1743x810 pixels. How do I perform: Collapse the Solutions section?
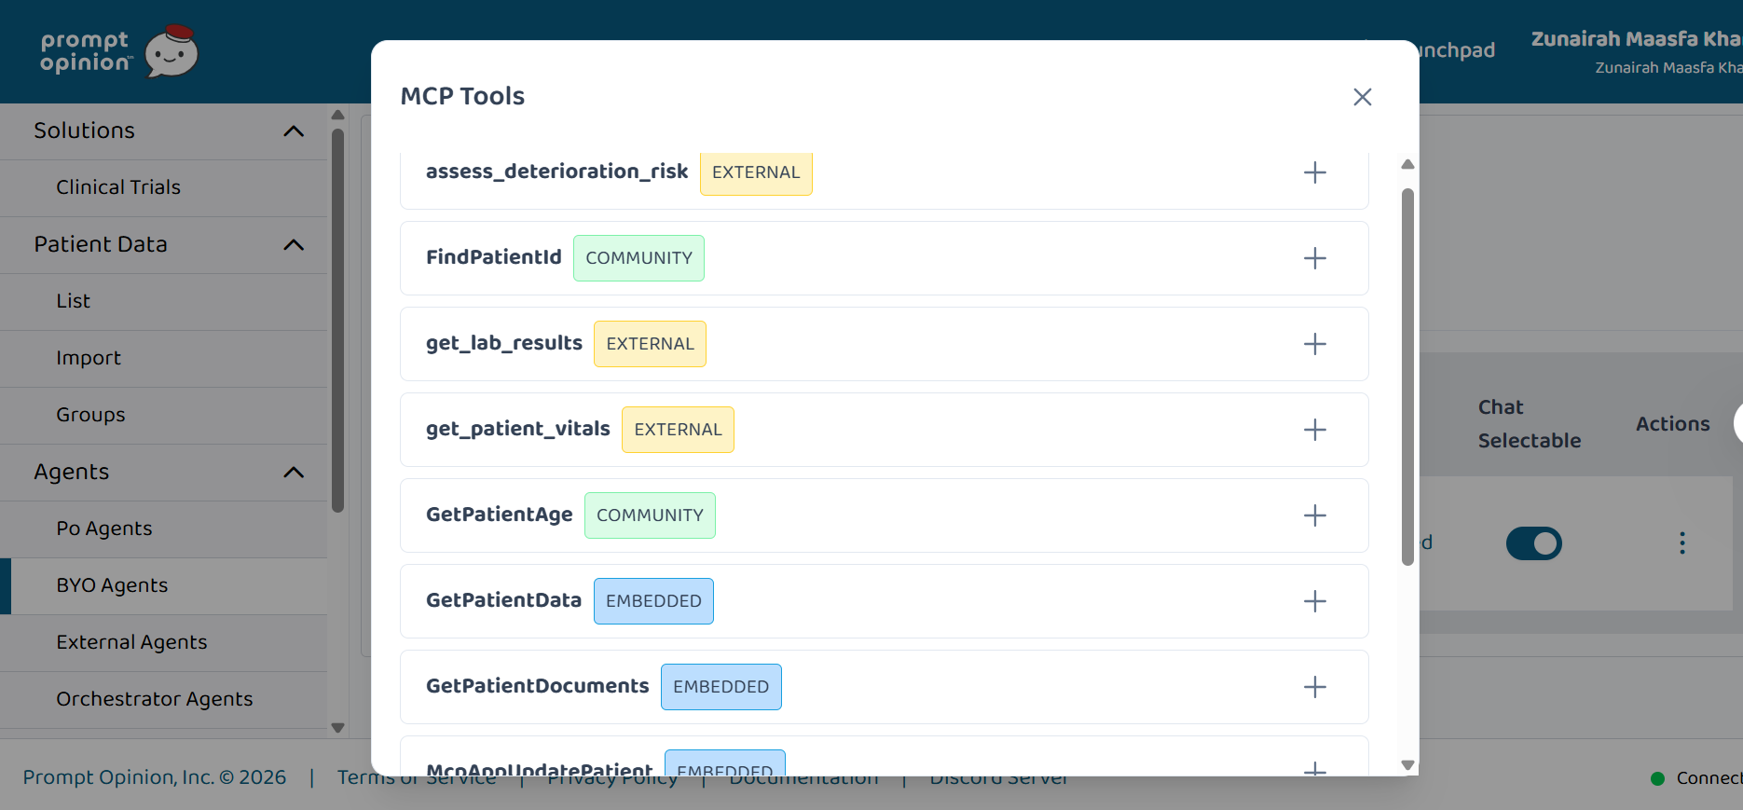294,131
